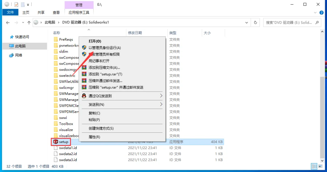Image resolution: width=327 pixels, height=172 pixels.
Task: Open the address bar history dropdown
Action: [246, 22]
